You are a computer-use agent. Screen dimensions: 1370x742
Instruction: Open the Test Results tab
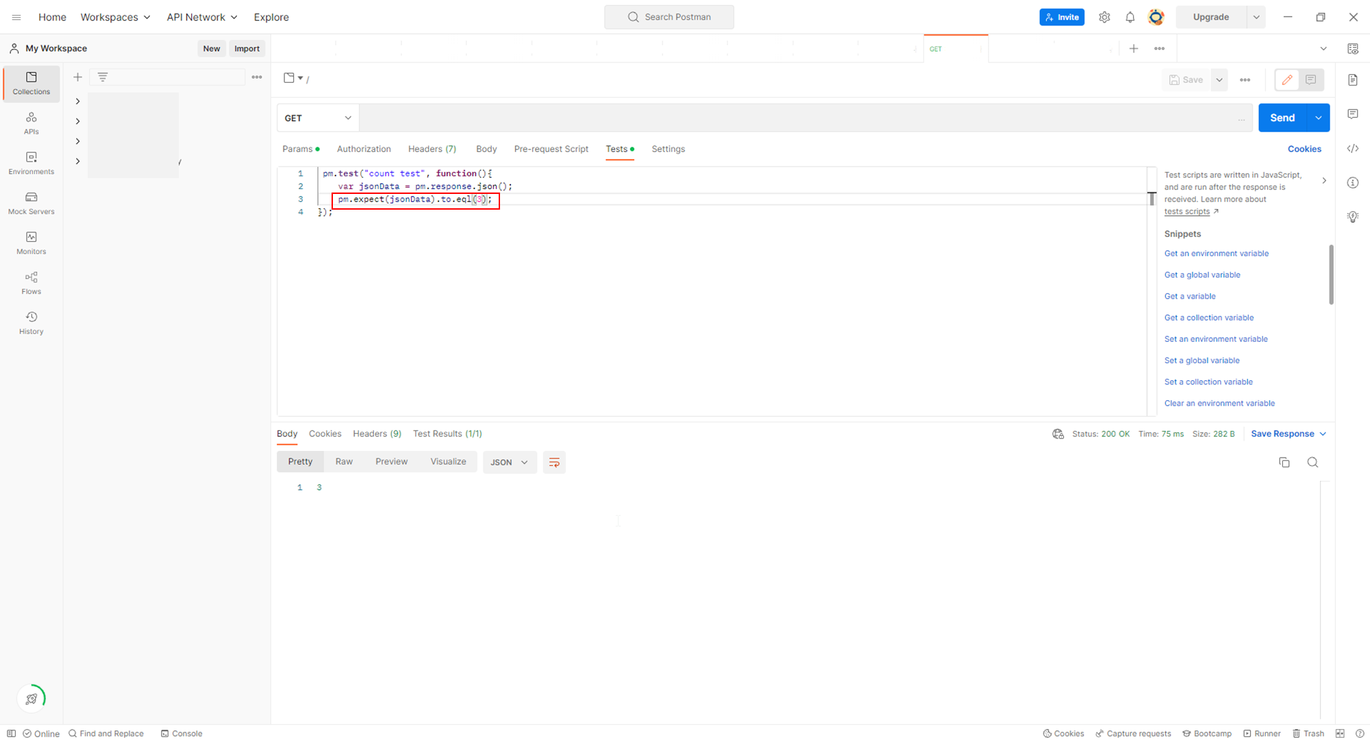click(x=447, y=434)
